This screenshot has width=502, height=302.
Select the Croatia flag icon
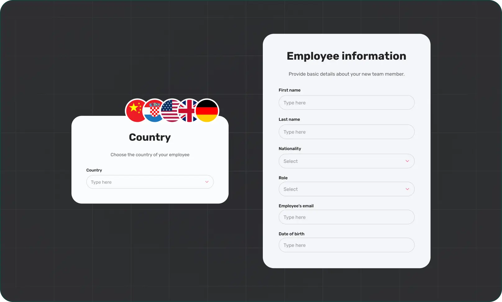(x=153, y=111)
